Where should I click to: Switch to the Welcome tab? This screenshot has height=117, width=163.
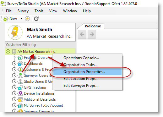[93, 26]
